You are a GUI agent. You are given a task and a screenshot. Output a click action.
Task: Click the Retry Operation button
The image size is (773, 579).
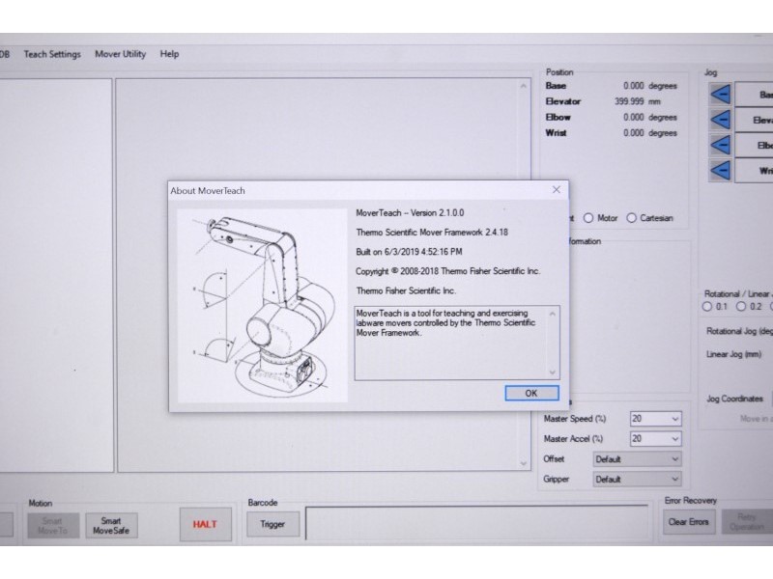tap(747, 522)
